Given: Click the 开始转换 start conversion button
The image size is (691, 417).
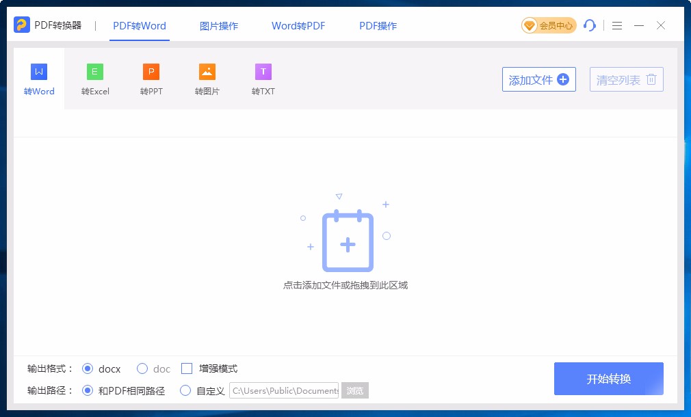Looking at the screenshot, I should 608,378.
